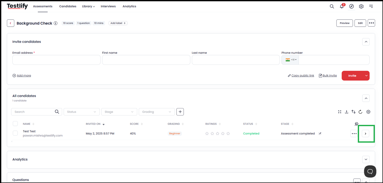Click the Preview button
Viewport: 383px width, 183px height.
pos(345,23)
